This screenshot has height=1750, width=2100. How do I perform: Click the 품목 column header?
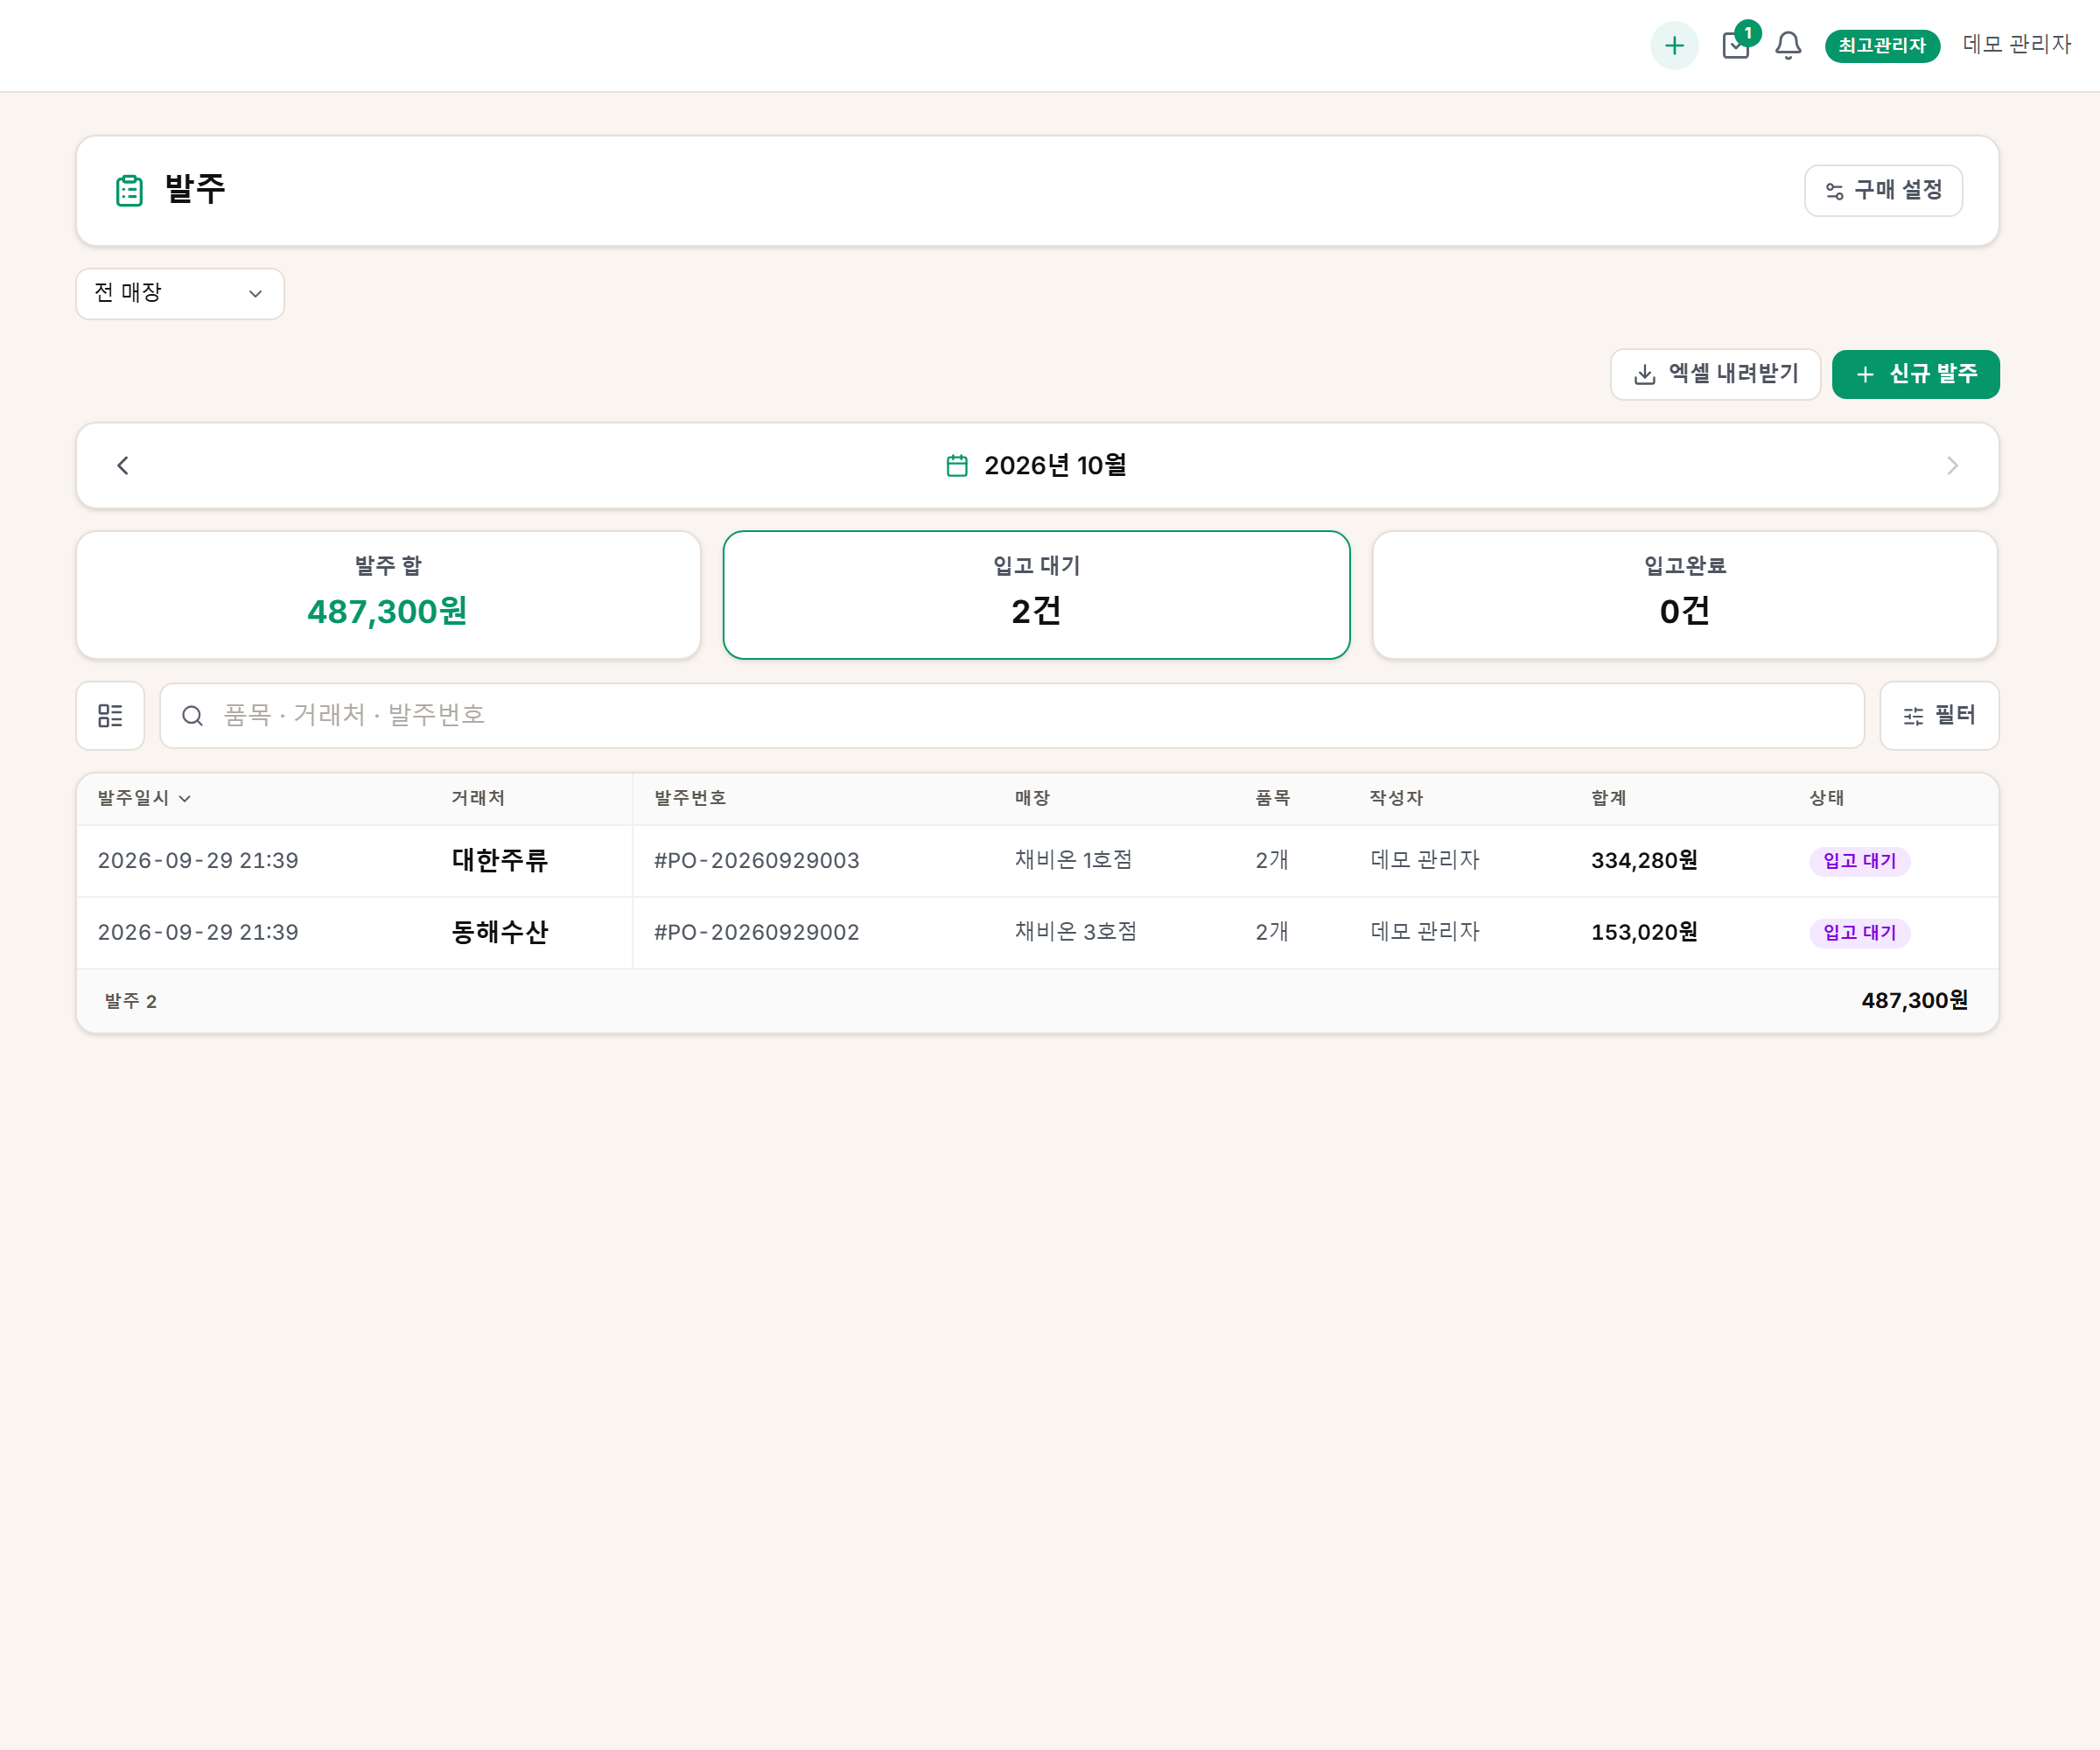click(x=1273, y=798)
